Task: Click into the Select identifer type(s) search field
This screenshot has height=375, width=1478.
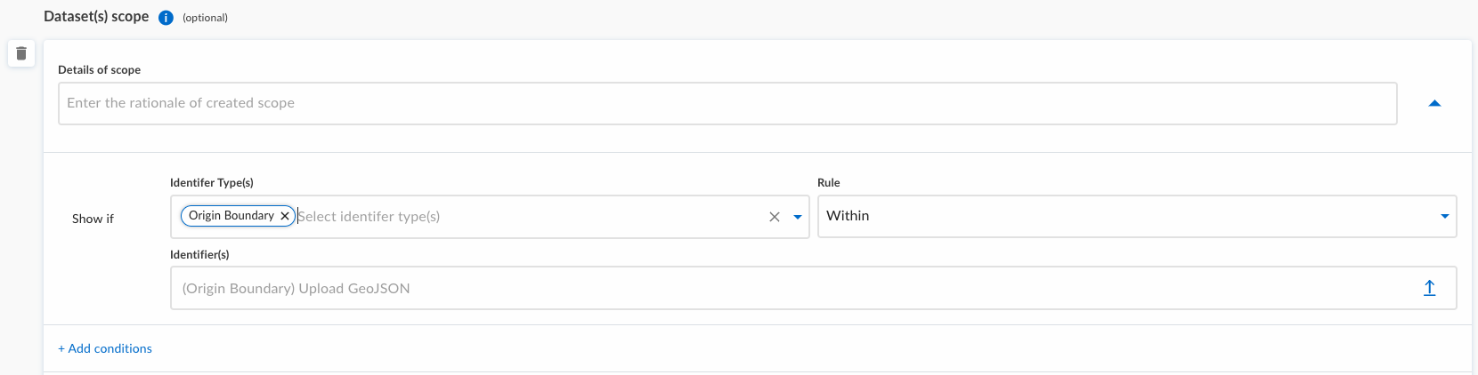Action: (530, 217)
